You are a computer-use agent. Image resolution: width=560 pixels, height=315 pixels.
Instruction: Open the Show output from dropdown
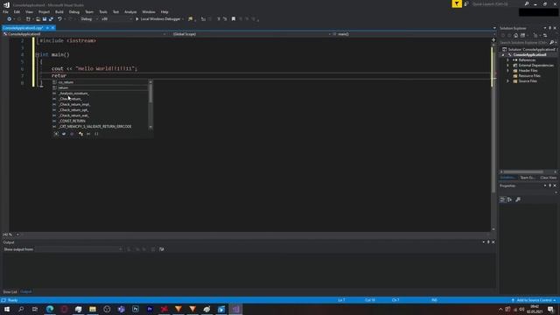tap(79, 249)
